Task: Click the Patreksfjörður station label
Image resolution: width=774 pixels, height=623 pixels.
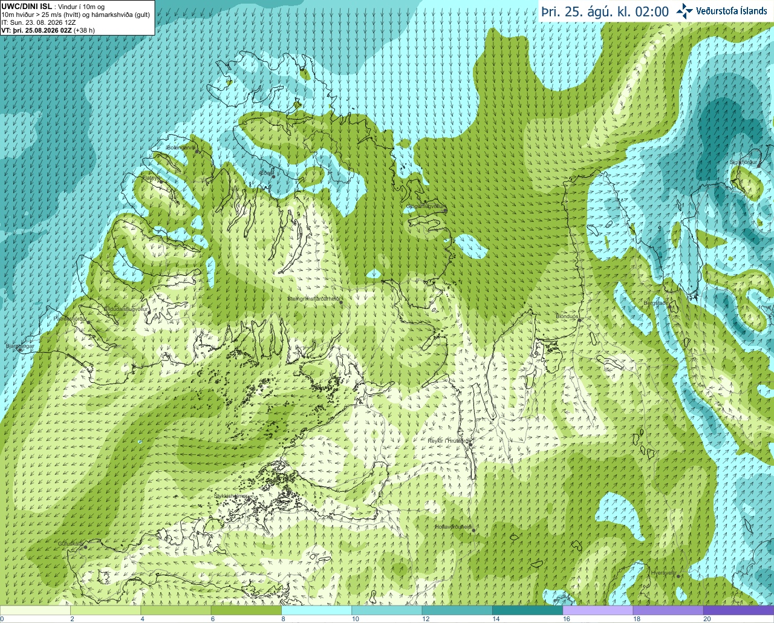Action: [70, 318]
